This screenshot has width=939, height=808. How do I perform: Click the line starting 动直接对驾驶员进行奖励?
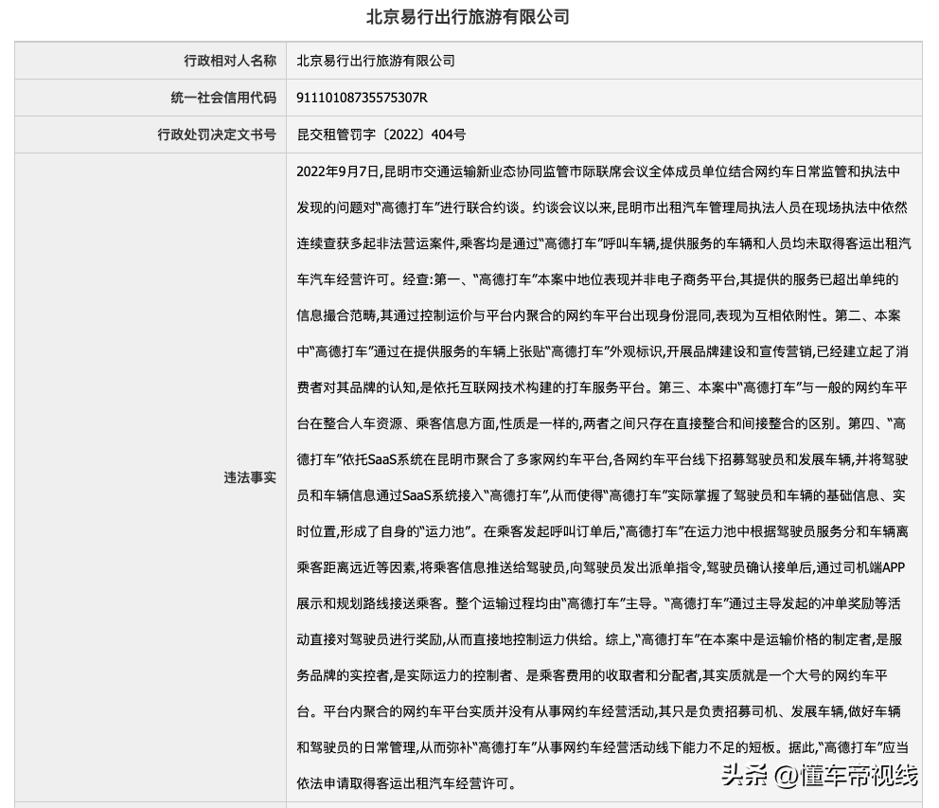[599, 639]
